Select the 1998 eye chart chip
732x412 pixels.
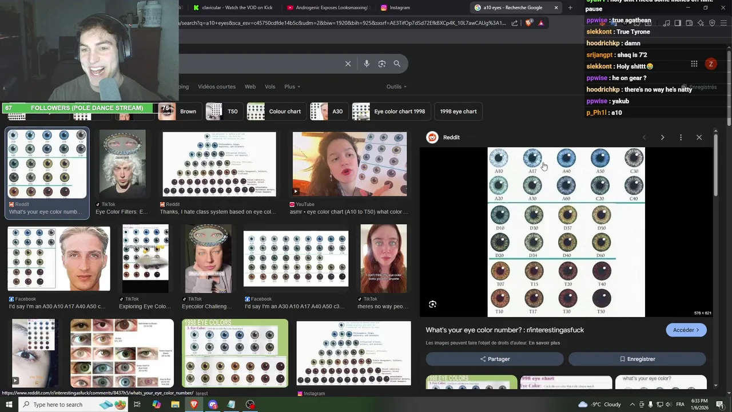pos(458,111)
